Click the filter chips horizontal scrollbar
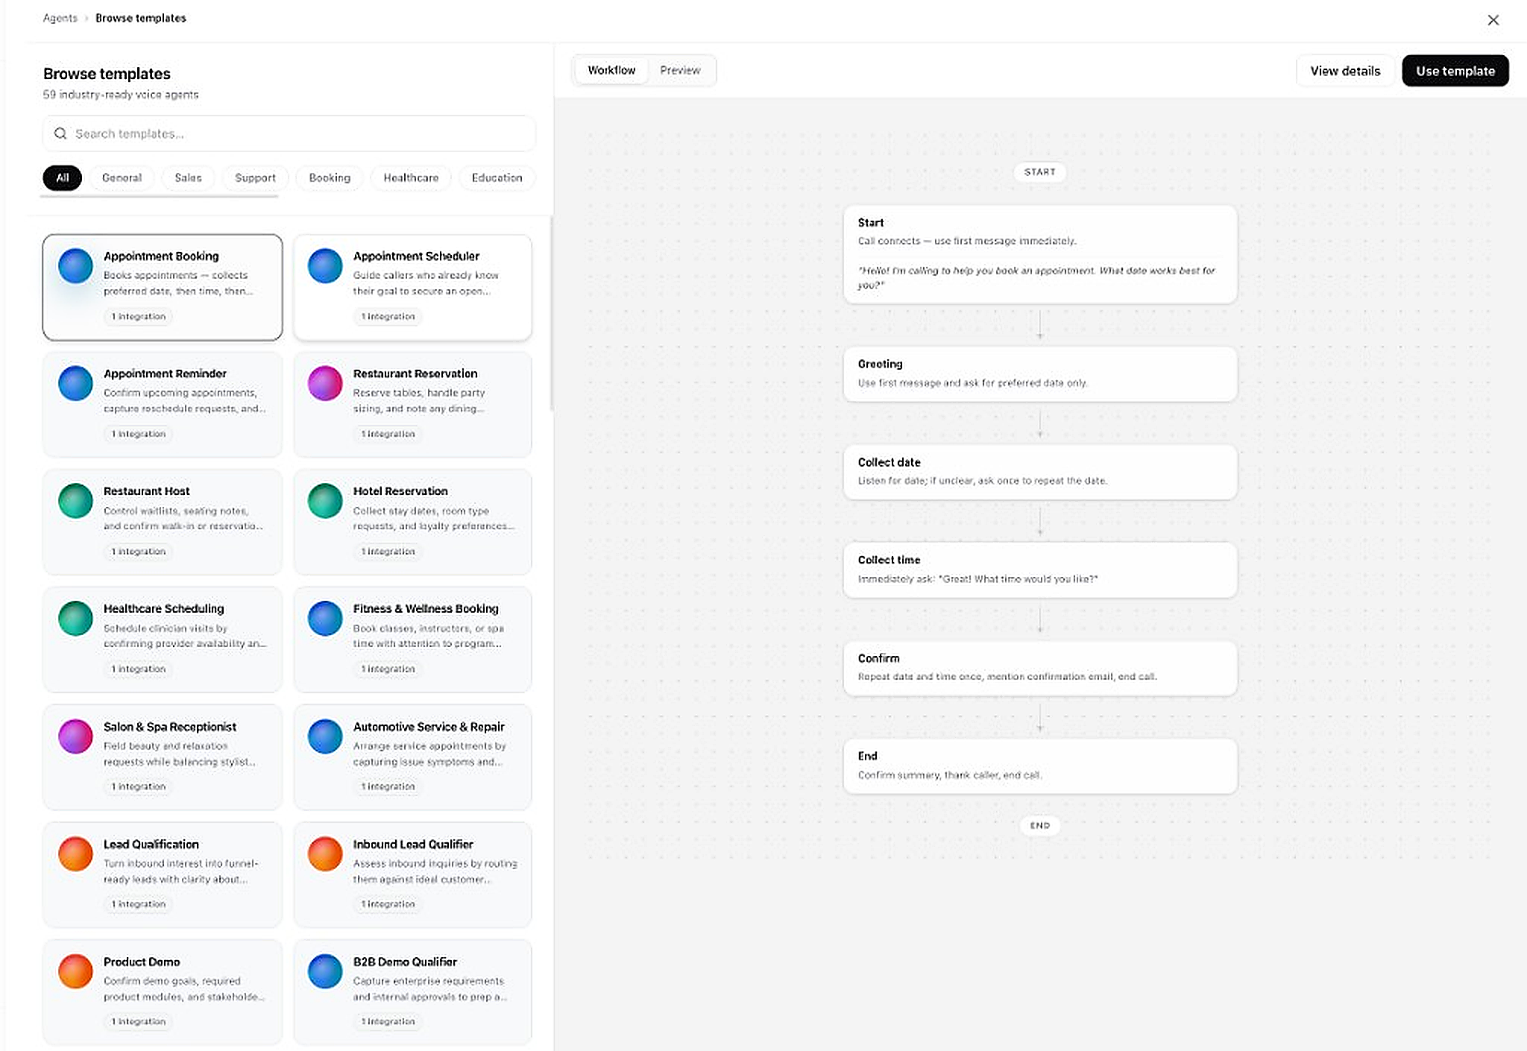This screenshot has height=1051, width=1527. click(x=160, y=196)
